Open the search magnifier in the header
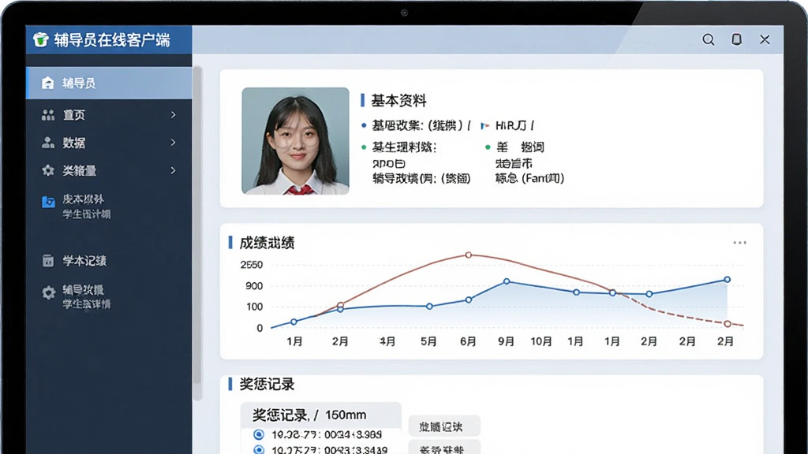This screenshot has width=808, height=454. (708, 39)
